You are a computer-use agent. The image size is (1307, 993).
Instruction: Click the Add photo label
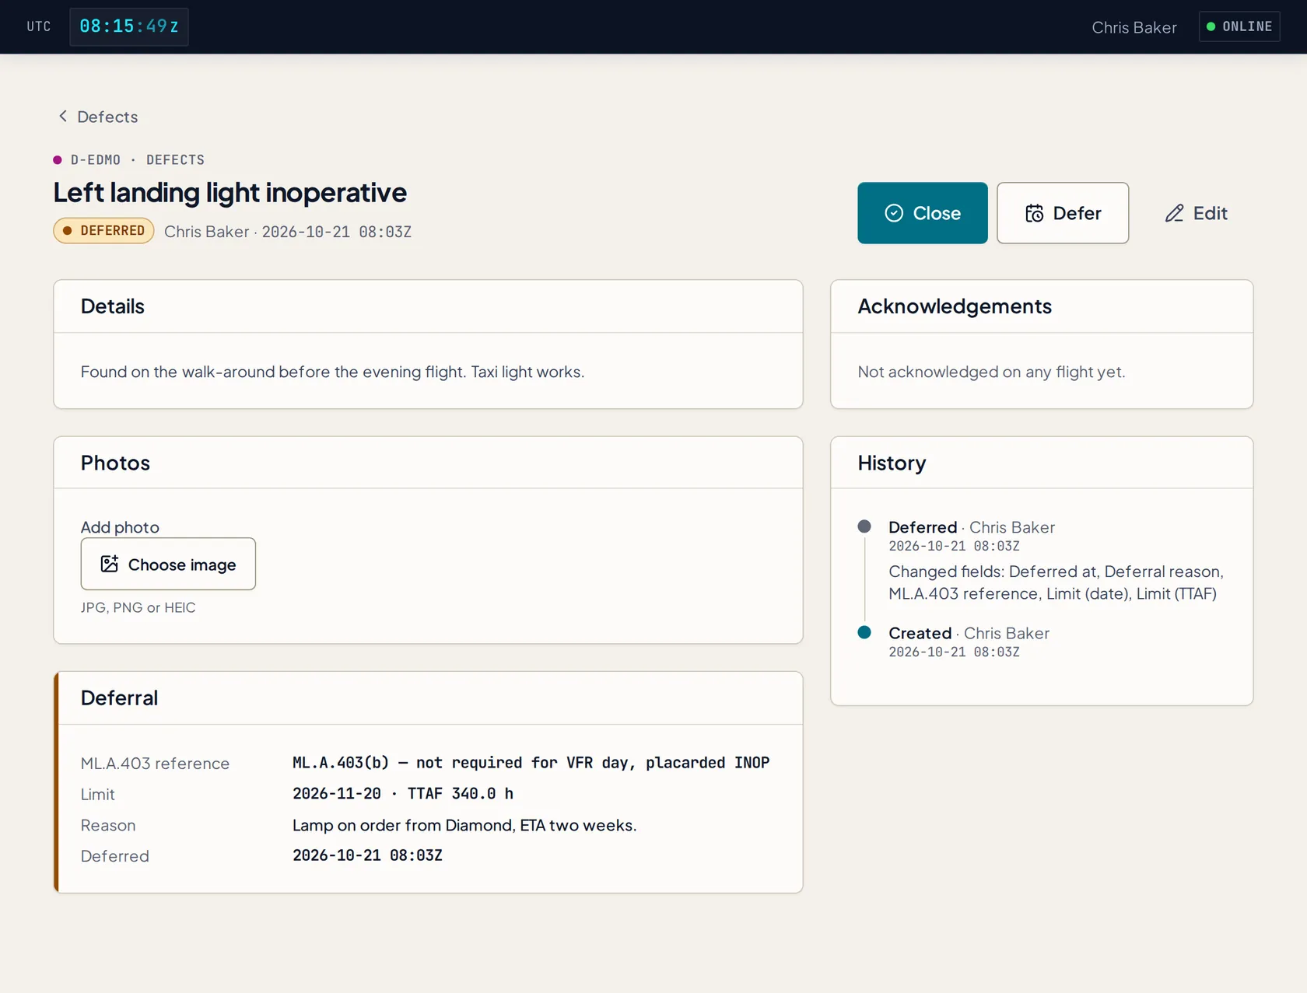click(x=120, y=527)
